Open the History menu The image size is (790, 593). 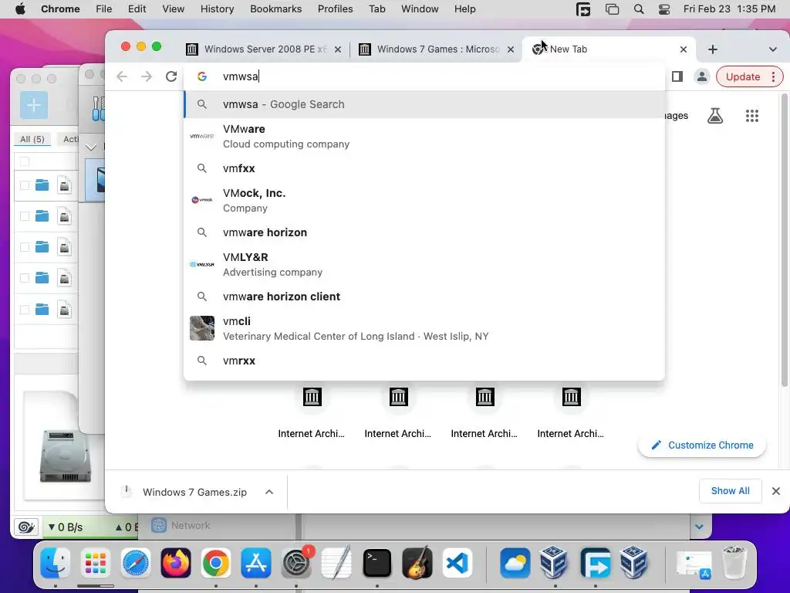tap(217, 9)
